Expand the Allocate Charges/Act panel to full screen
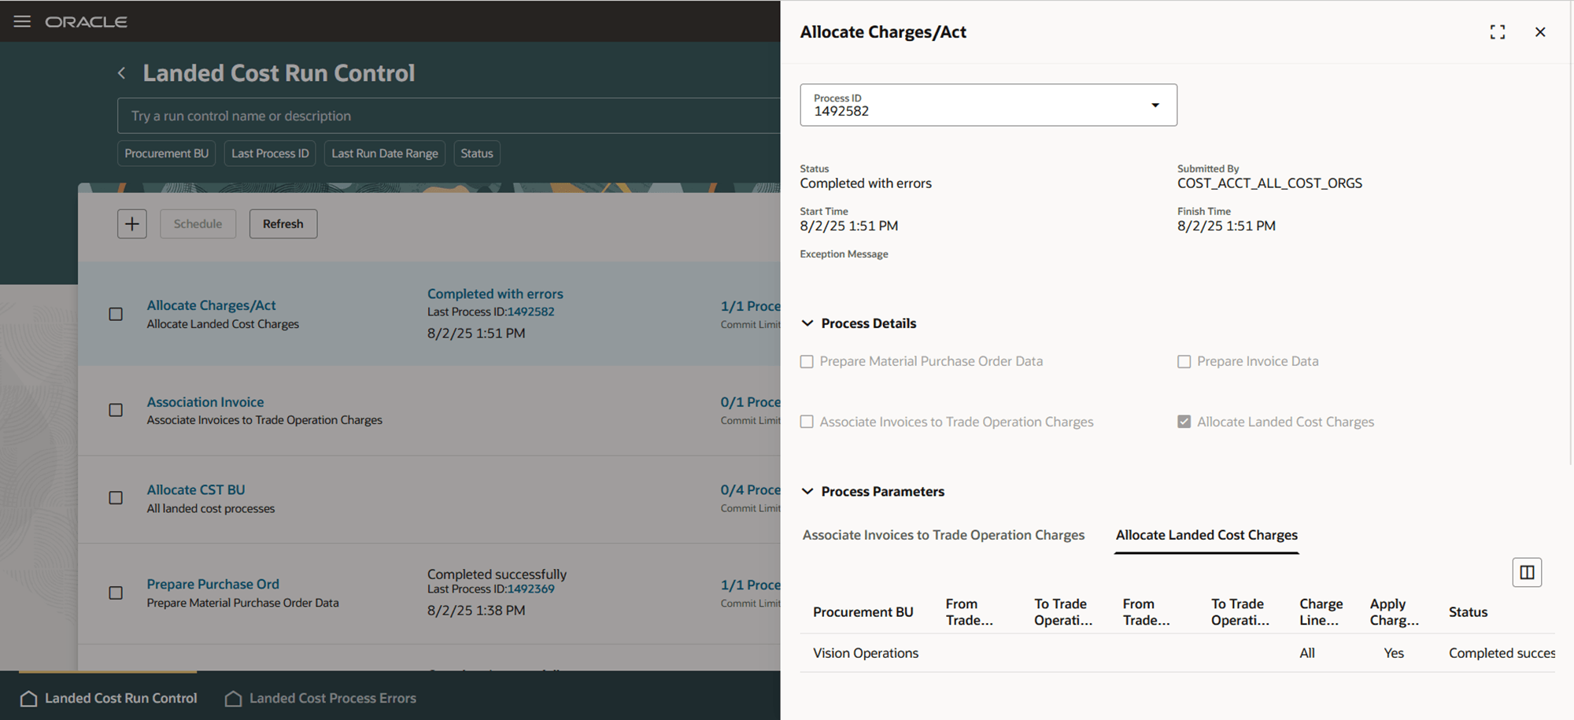Viewport: 1574px width, 720px height. point(1498,32)
